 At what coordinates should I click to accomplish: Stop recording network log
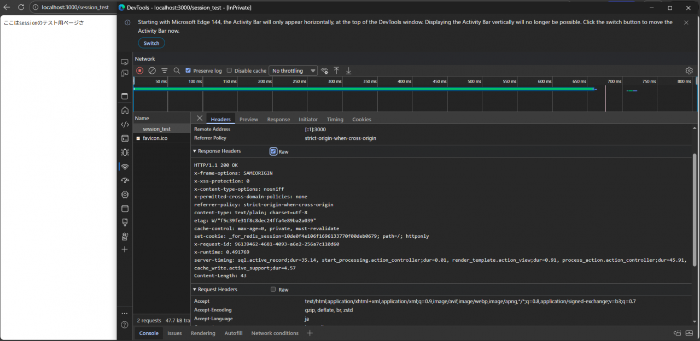click(x=139, y=70)
